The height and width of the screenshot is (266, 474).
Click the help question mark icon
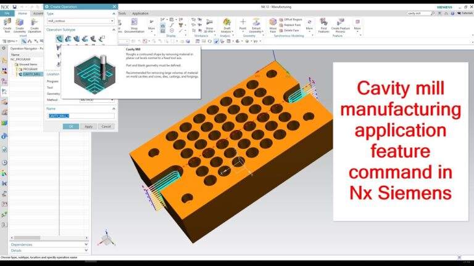point(452,14)
